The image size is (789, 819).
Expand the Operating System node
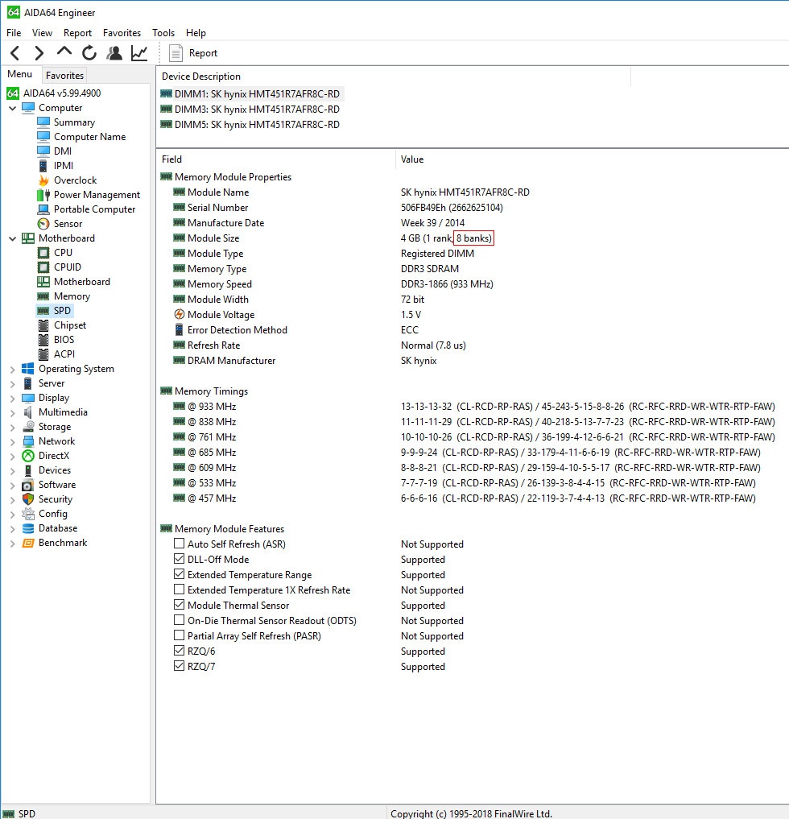[x=13, y=370]
